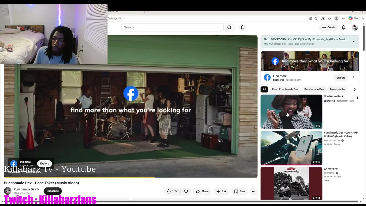Select the Punchmade Dev filter chip
Image resolution: width=366 pixels, height=206 pixels.
pos(314,89)
